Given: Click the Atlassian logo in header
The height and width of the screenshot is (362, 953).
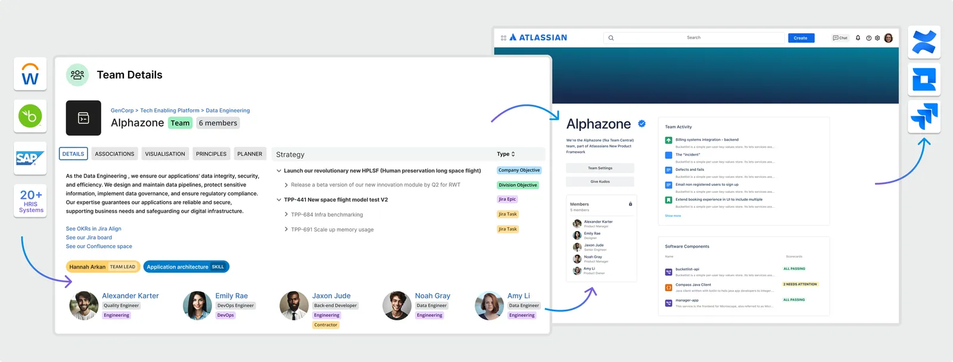Looking at the screenshot, I should pyautogui.click(x=538, y=38).
